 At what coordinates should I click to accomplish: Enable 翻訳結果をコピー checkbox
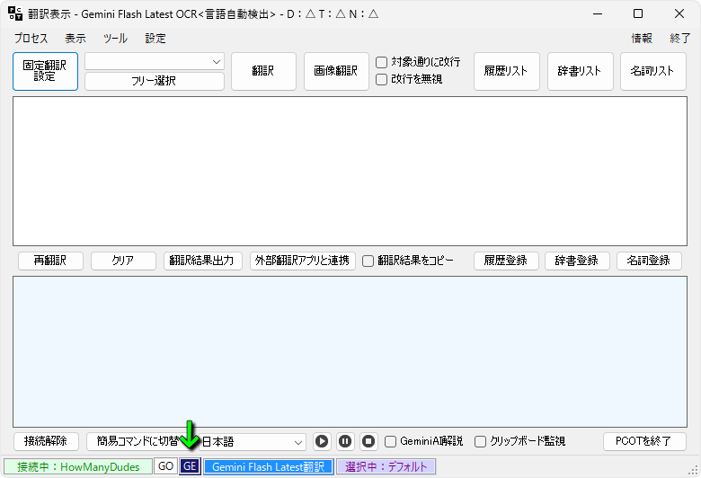click(x=368, y=261)
